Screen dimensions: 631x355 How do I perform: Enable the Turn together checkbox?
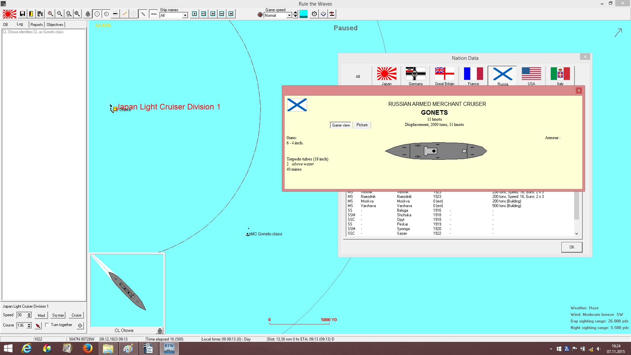pos(47,325)
